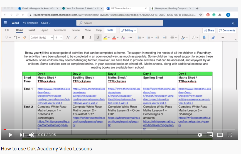Expand the Y6 Timetable Saved title dropdown
The width and height of the screenshot is (241, 154).
(50, 23)
